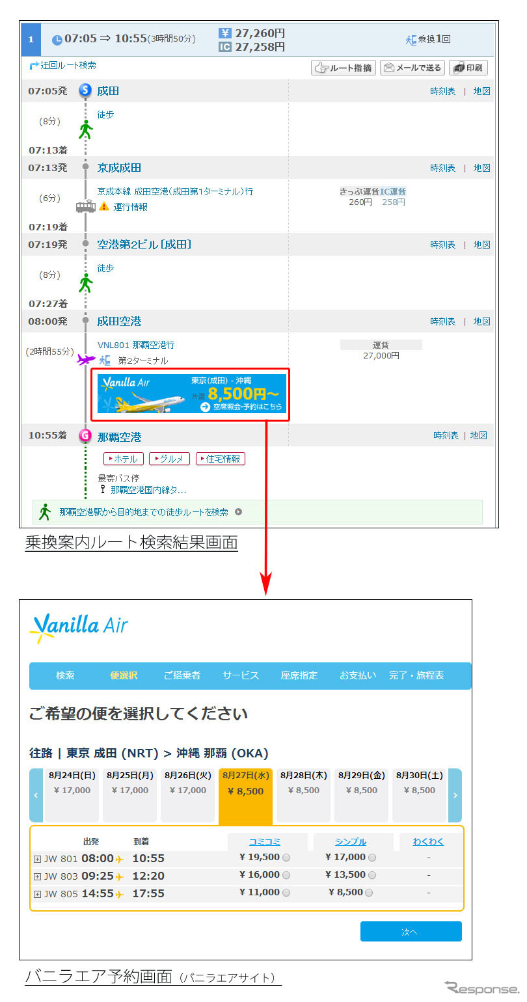The width and height of the screenshot is (527, 1002).
Task: Click the blue S start marker at 成田
Action: click(85, 91)
